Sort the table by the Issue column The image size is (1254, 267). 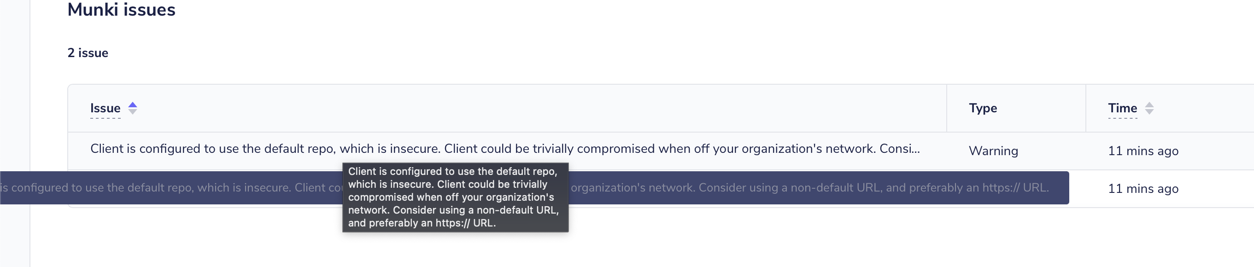pos(105,109)
